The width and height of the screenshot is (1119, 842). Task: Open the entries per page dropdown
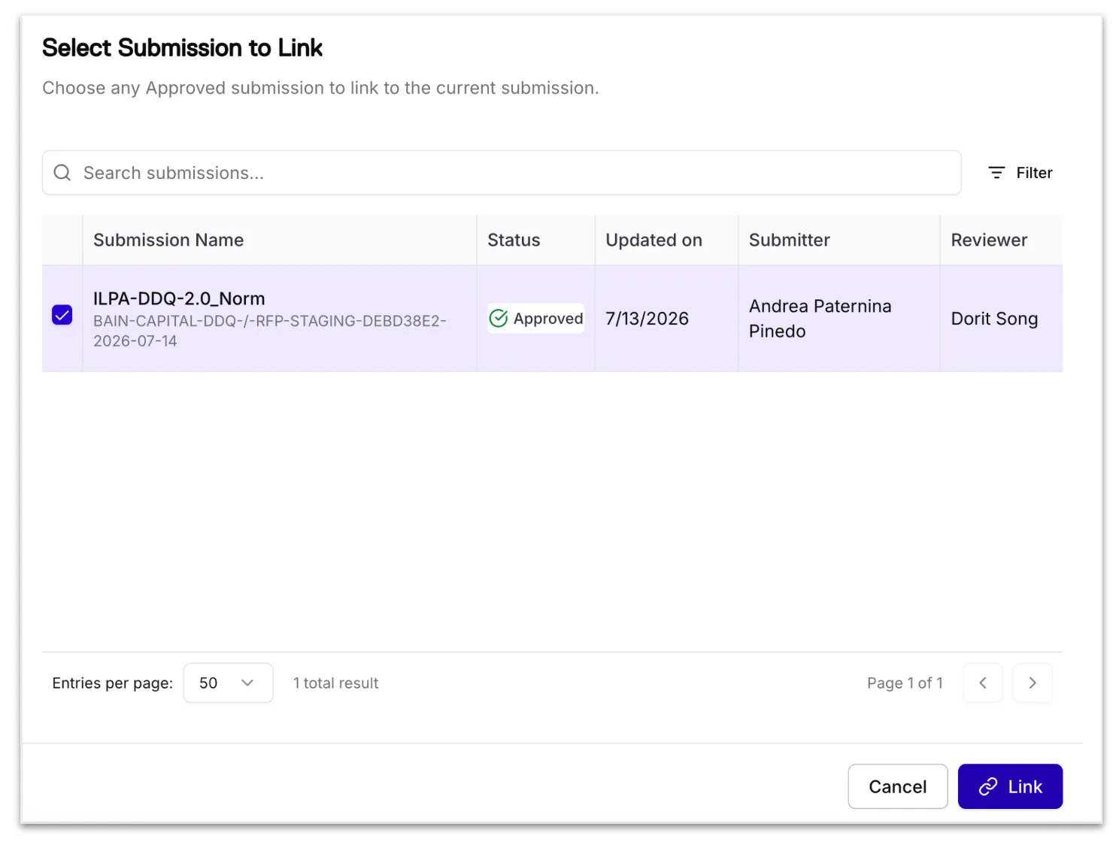(x=228, y=683)
